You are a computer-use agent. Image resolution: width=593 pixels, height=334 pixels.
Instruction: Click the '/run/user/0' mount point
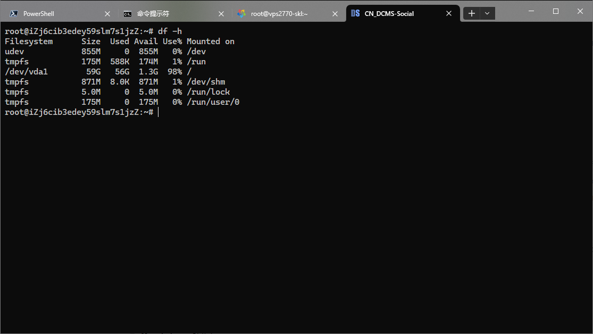click(213, 102)
